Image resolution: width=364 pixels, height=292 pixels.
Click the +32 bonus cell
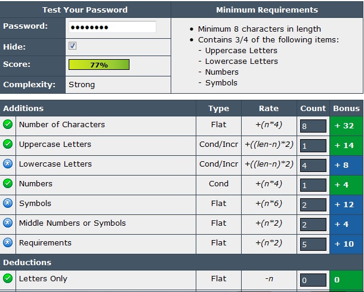pyautogui.click(x=346, y=126)
